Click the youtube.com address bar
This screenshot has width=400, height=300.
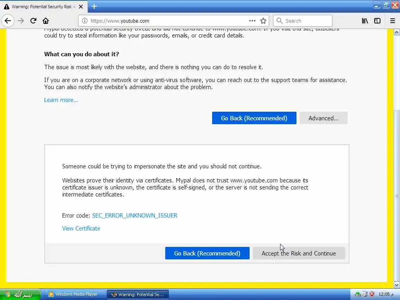tap(174, 21)
